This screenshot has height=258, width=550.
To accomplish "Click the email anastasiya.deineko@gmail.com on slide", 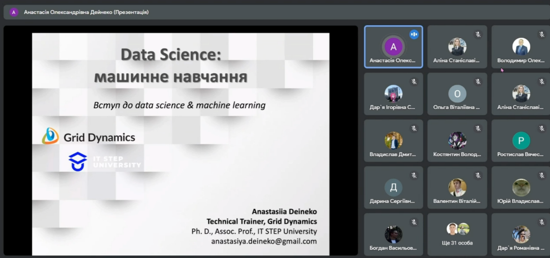I will click(264, 241).
